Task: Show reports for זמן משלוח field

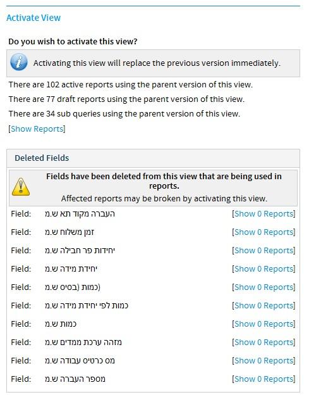Action: click(x=264, y=232)
